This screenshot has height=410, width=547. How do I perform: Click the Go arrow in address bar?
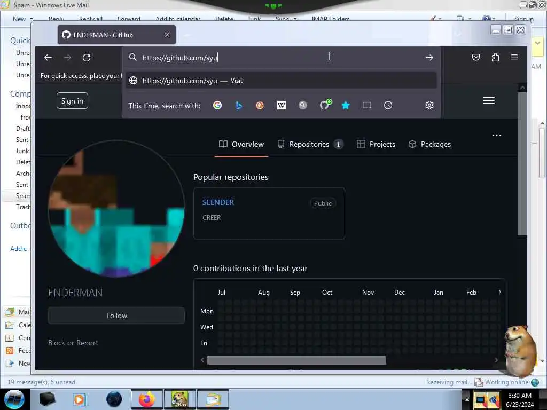tap(429, 58)
